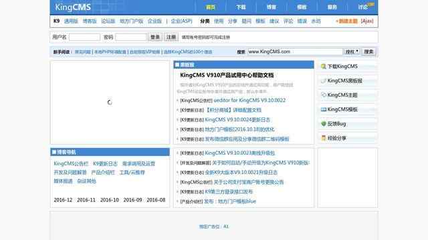
Task: Open the 下载 tab in top navigation
Action: point(241,7)
